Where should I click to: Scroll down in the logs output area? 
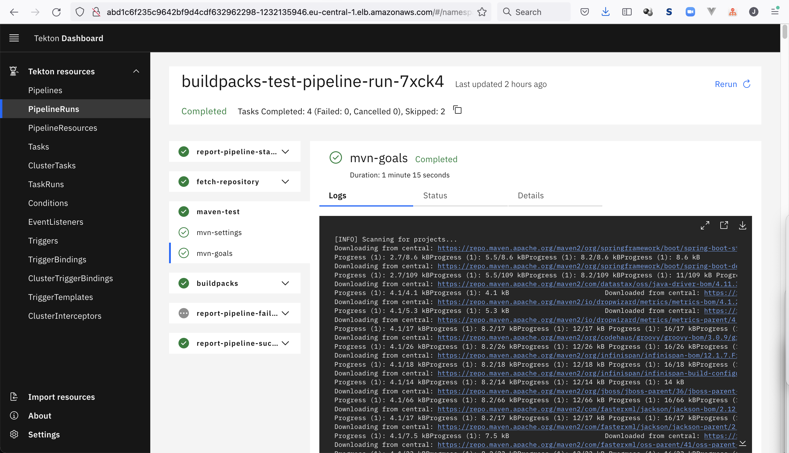coord(743,443)
